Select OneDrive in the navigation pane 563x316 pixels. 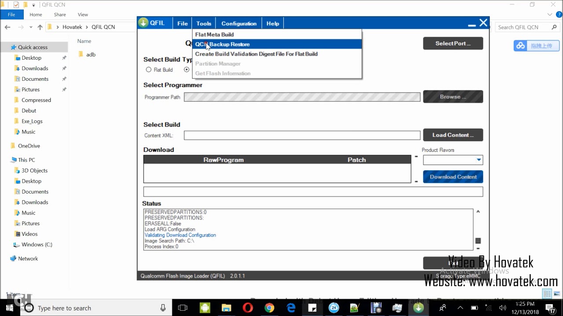pos(29,146)
